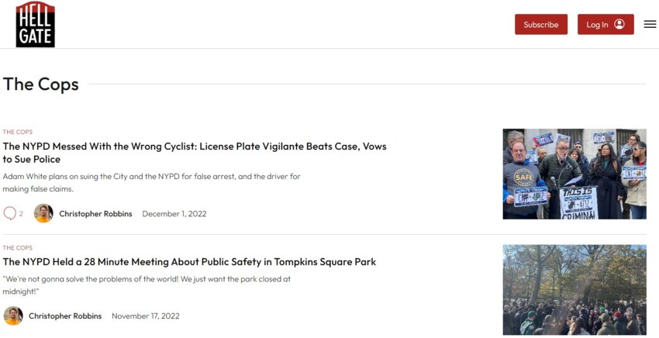Viewport: 659px width, 338px height.
Task: Click Christopher Robbins avatar on November article
Action: [13, 316]
